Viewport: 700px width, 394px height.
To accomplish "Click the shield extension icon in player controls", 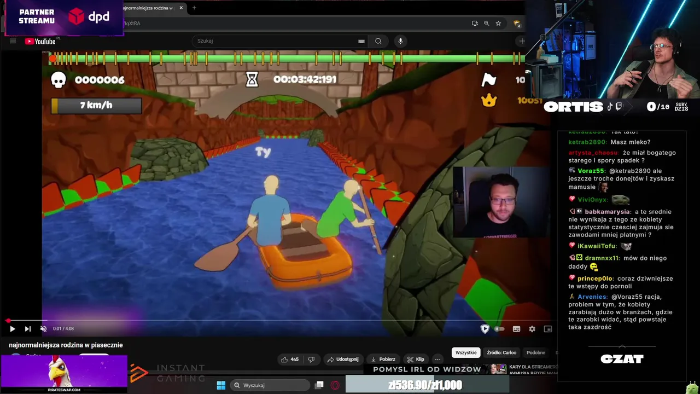I will [x=485, y=329].
